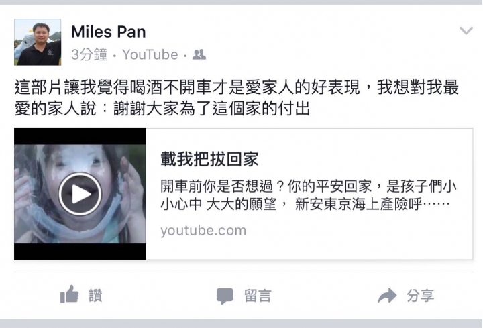Tap the 留言 comment label
483x328 pixels.
click(x=258, y=296)
